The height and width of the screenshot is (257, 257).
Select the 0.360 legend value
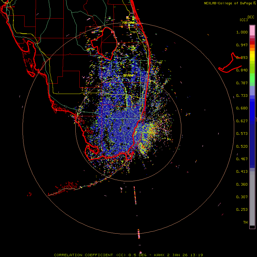(x=242, y=184)
